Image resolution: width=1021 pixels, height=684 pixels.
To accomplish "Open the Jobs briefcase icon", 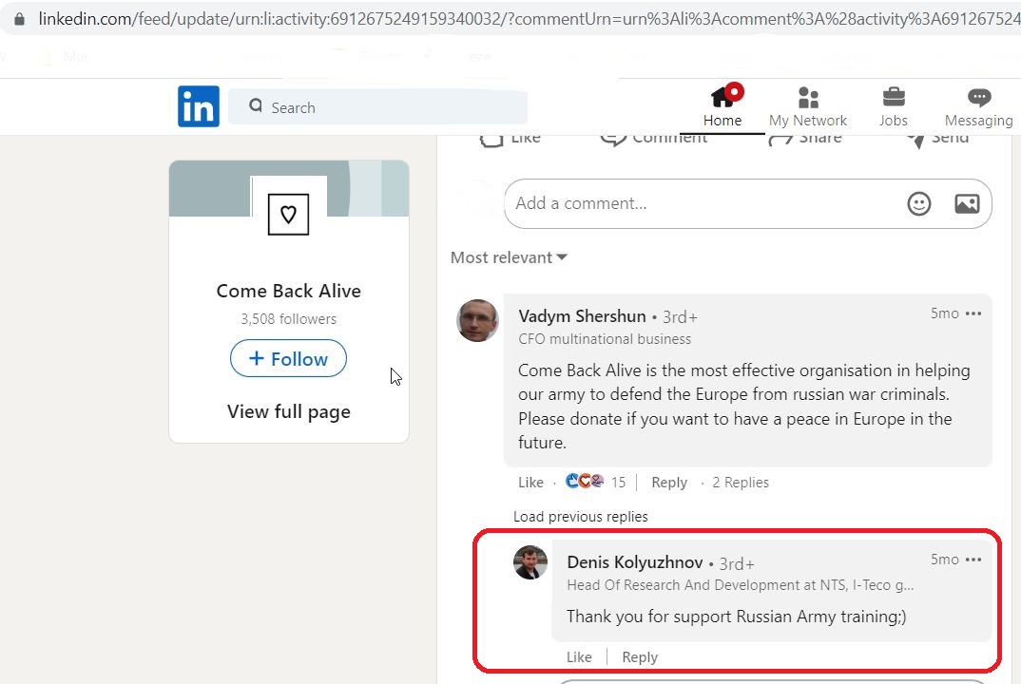I will click(894, 97).
